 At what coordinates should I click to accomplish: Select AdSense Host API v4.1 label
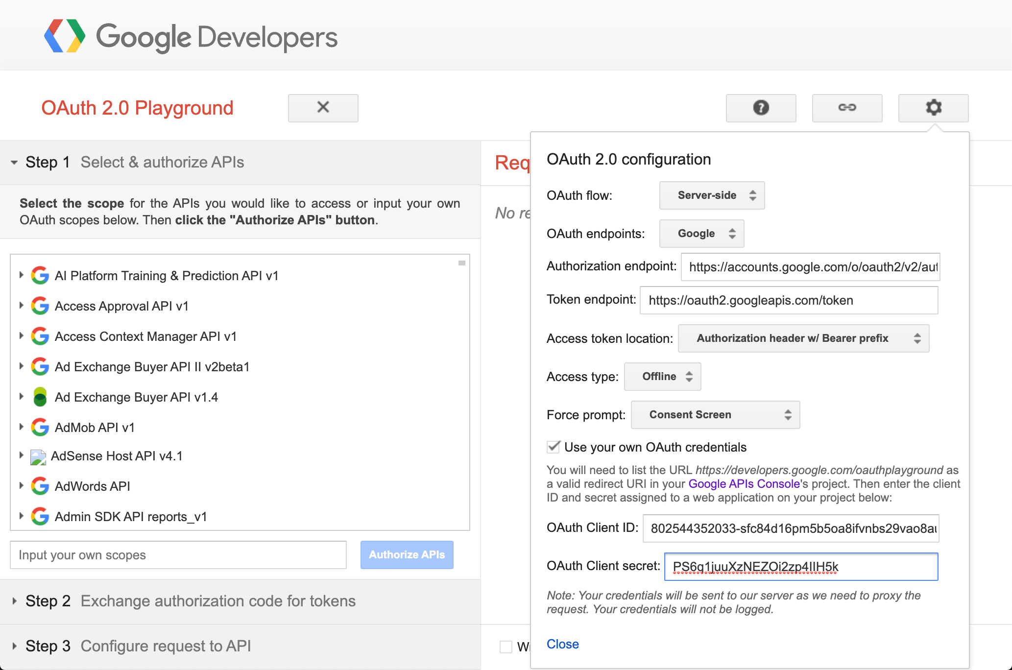click(117, 456)
